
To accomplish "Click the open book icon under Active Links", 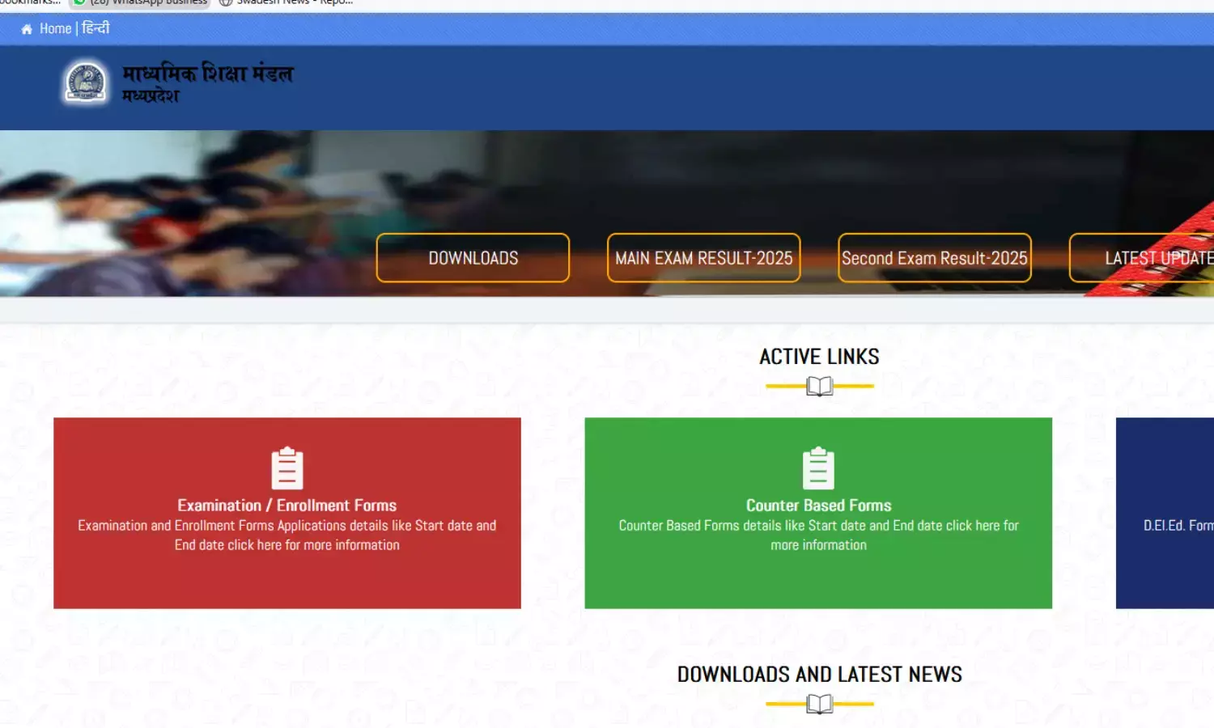I will [819, 387].
